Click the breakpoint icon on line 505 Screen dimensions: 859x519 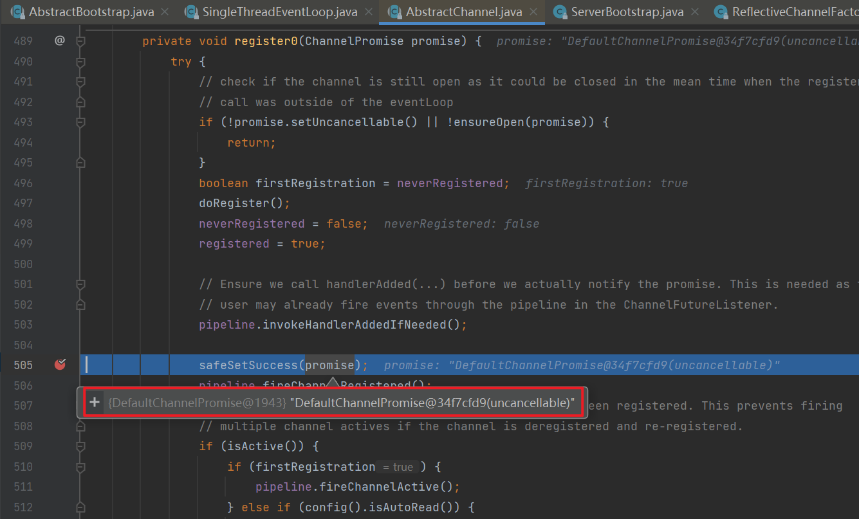tap(60, 365)
